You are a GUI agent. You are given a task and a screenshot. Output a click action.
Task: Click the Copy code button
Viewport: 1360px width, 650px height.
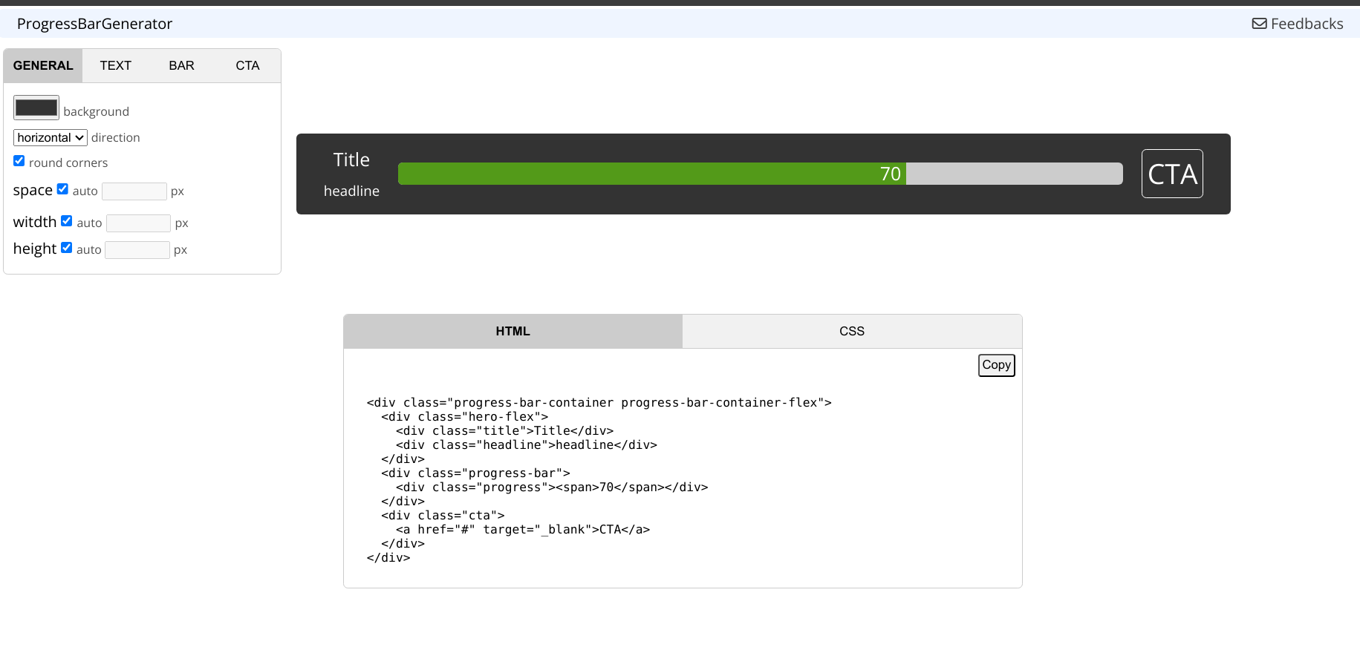pos(997,365)
